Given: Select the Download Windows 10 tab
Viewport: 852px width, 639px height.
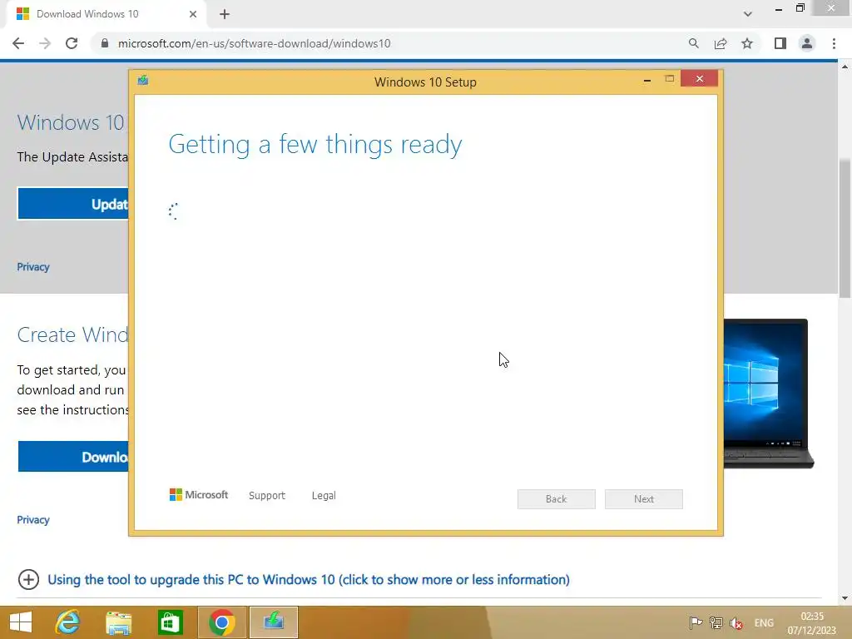Looking at the screenshot, I should (106, 14).
